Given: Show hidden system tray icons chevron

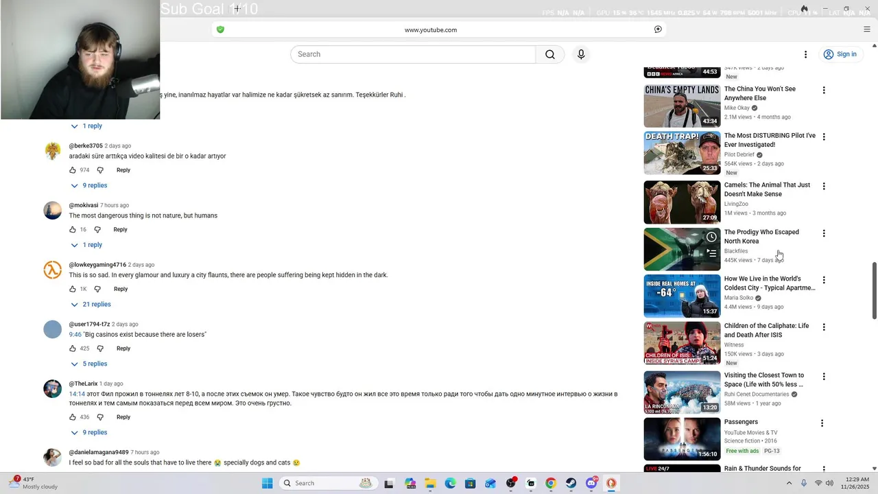Looking at the screenshot, I should pos(789,483).
